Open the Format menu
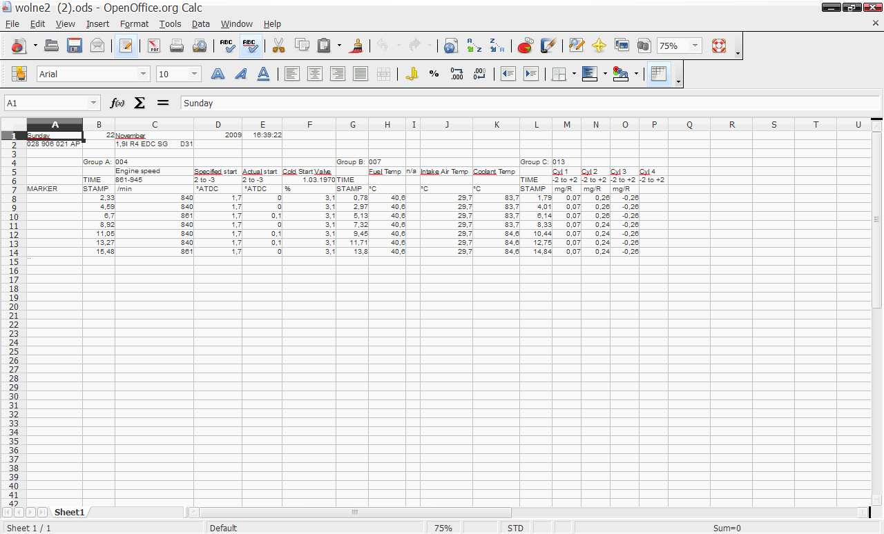The image size is (884, 534). click(x=134, y=23)
